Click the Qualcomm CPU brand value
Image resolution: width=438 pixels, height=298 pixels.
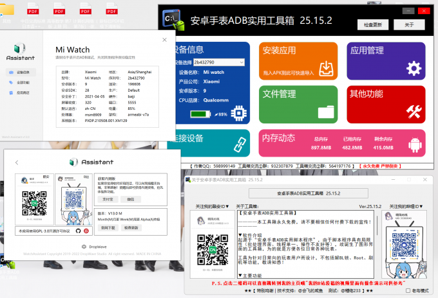pos(216,100)
